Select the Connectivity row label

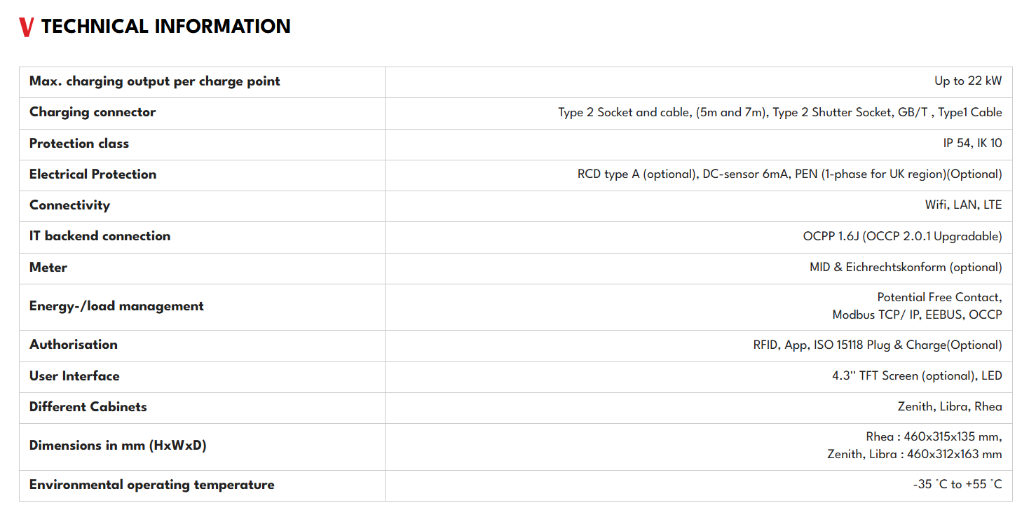pos(69,205)
